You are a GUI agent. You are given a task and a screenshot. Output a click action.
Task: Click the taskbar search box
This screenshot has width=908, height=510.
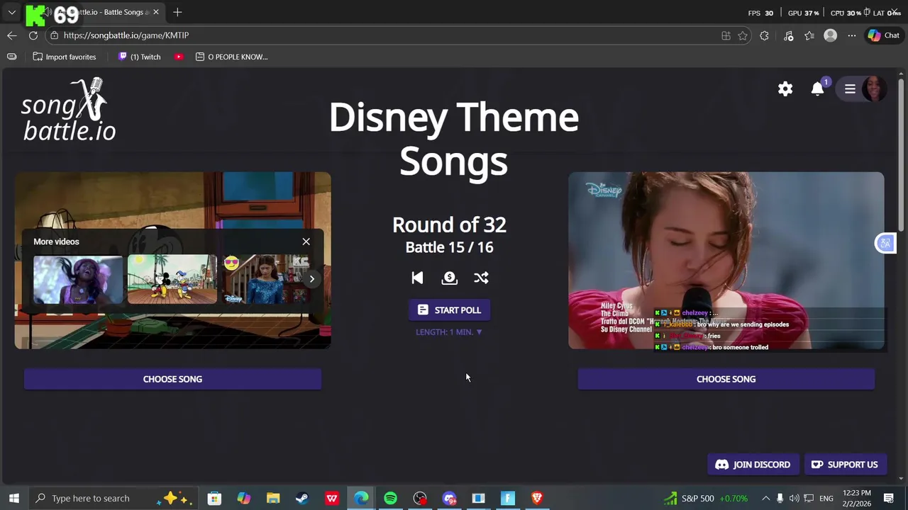pos(113,498)
